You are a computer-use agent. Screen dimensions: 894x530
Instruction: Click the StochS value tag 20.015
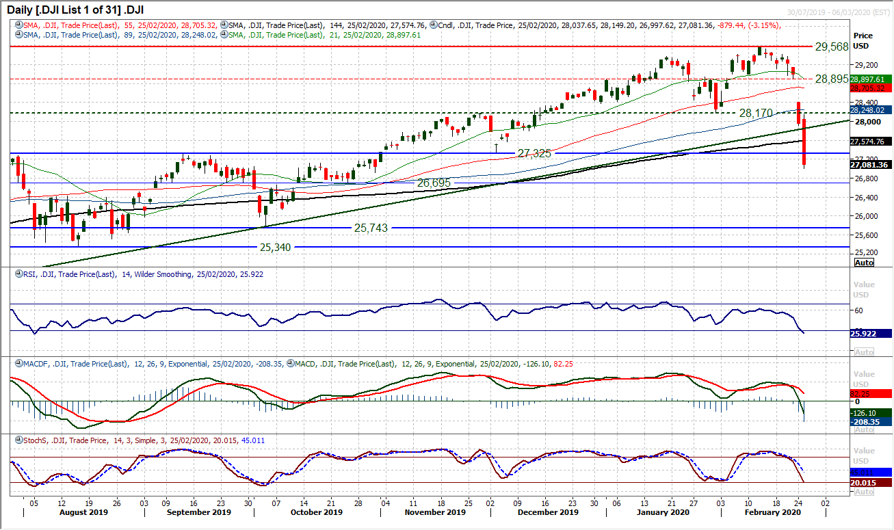(871, 482)
